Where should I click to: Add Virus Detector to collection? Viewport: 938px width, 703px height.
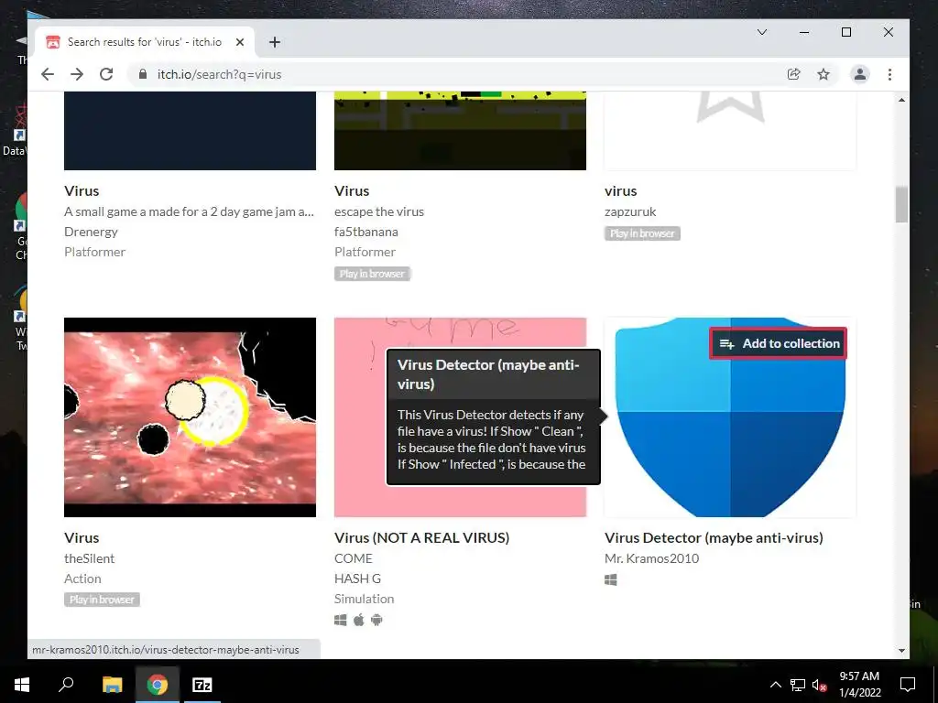(779, 343)
